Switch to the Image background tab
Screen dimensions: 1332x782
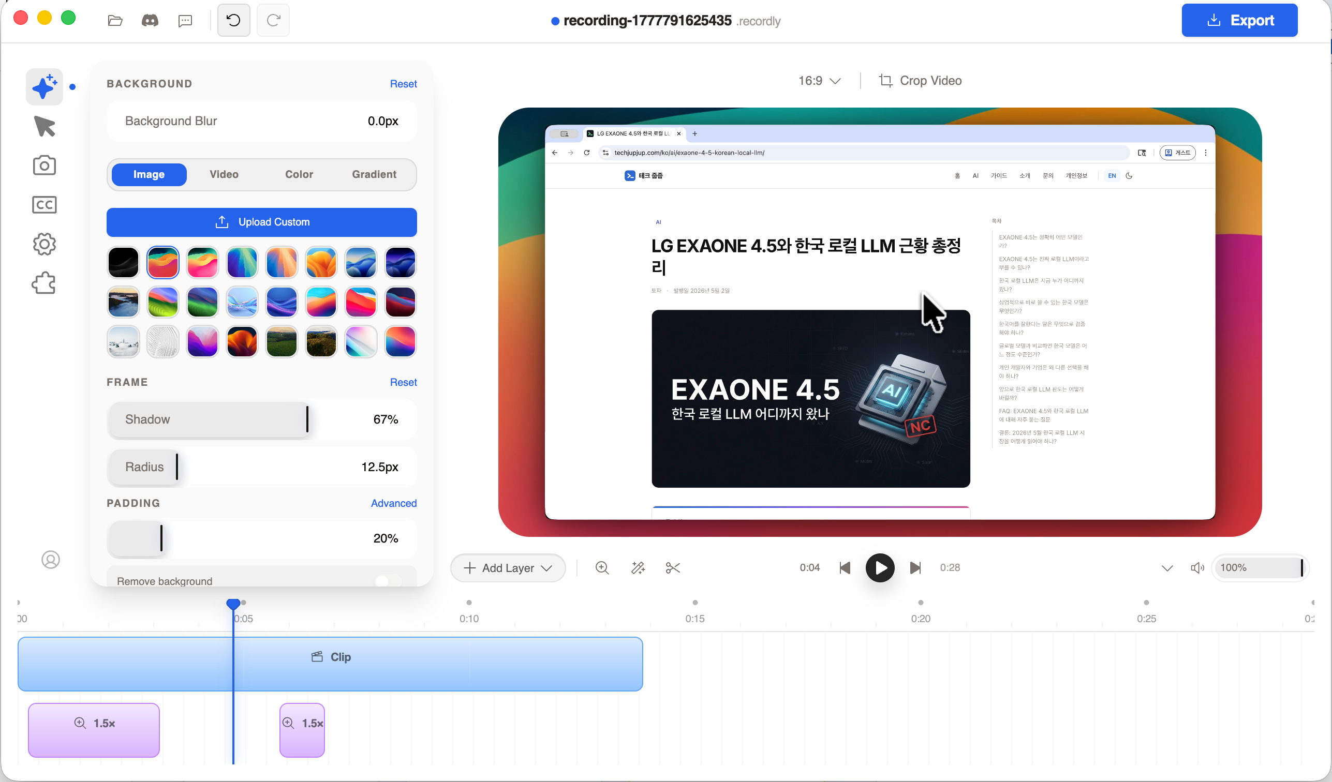point(149,175)
